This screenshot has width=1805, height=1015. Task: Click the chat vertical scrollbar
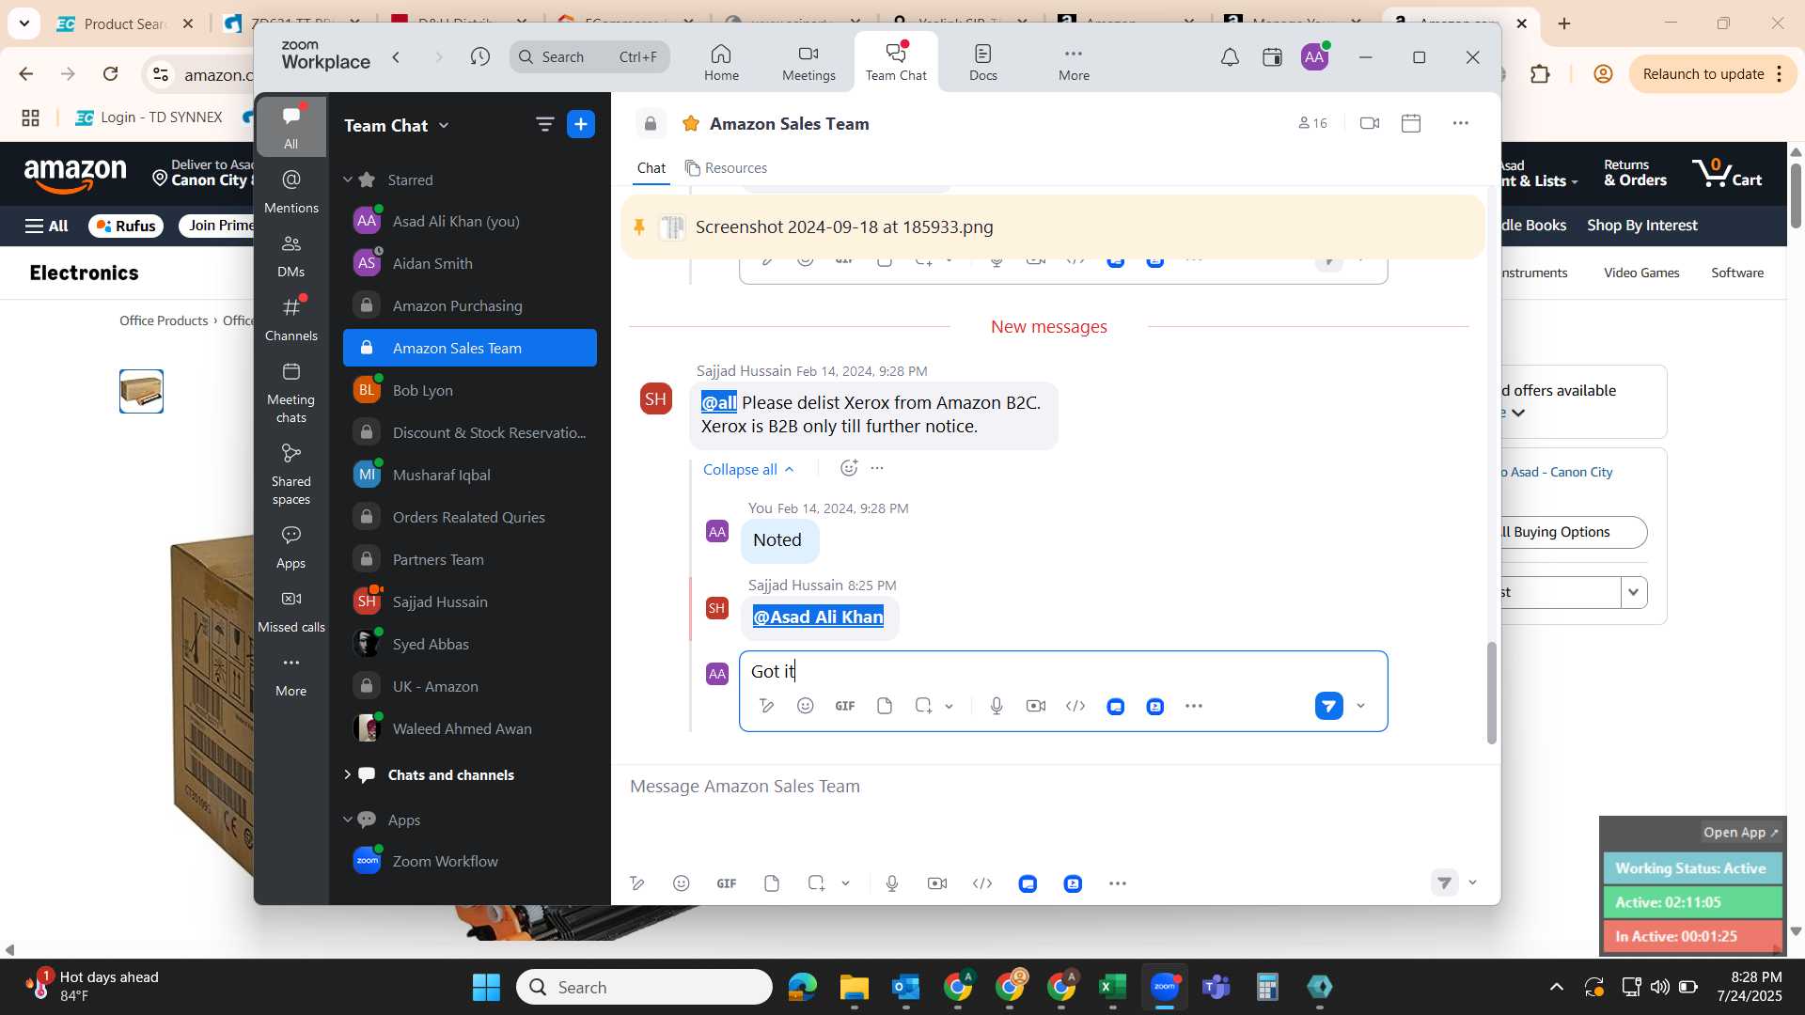point(1491,693)
